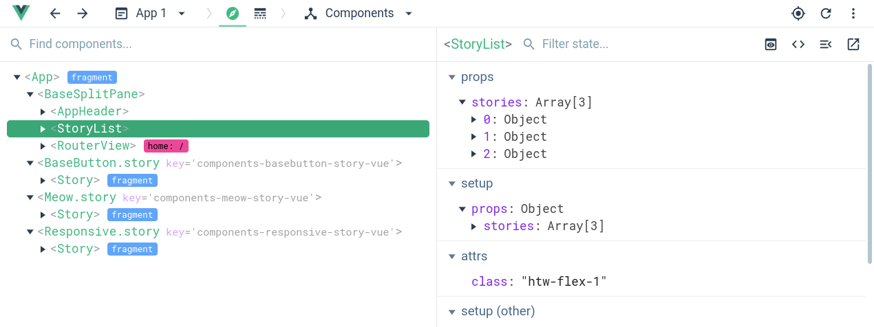Click the refresh icon

[826, 13]
